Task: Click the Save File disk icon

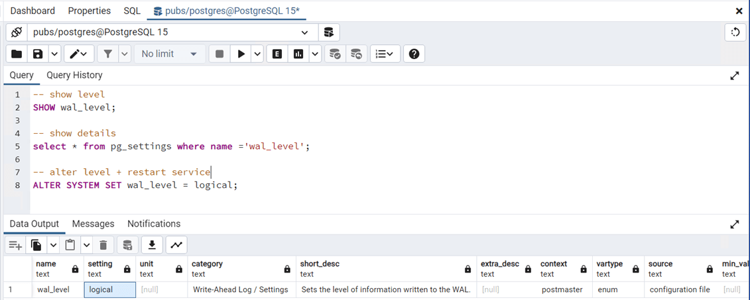Action: [38, 54]
